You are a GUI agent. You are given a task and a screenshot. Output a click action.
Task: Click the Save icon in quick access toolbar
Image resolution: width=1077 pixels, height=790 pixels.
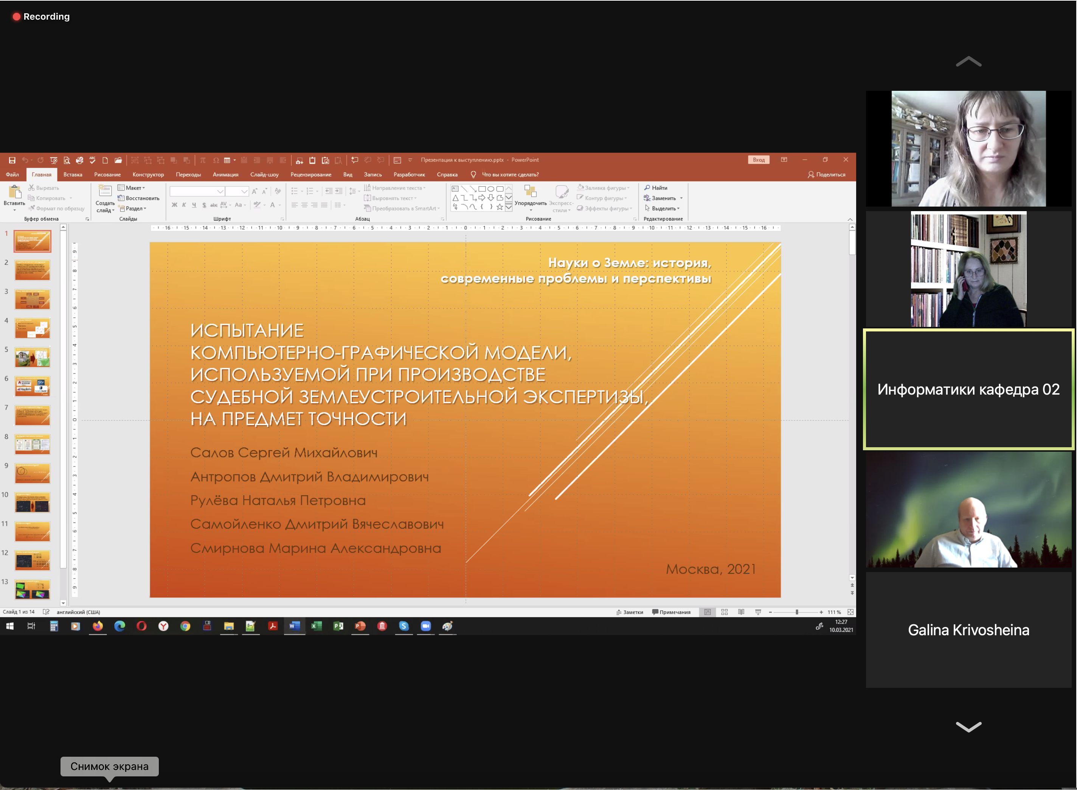coord(12,160)
